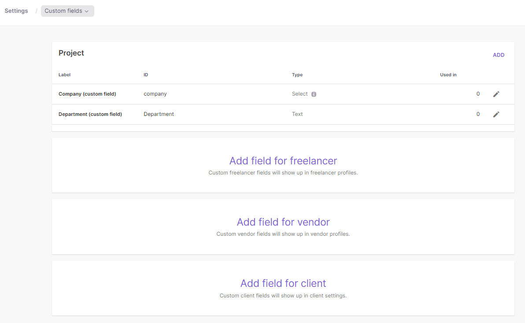Click the Label column header
Image resolution: width=525 pixels, height=323 pixels.
click(65, 75)
